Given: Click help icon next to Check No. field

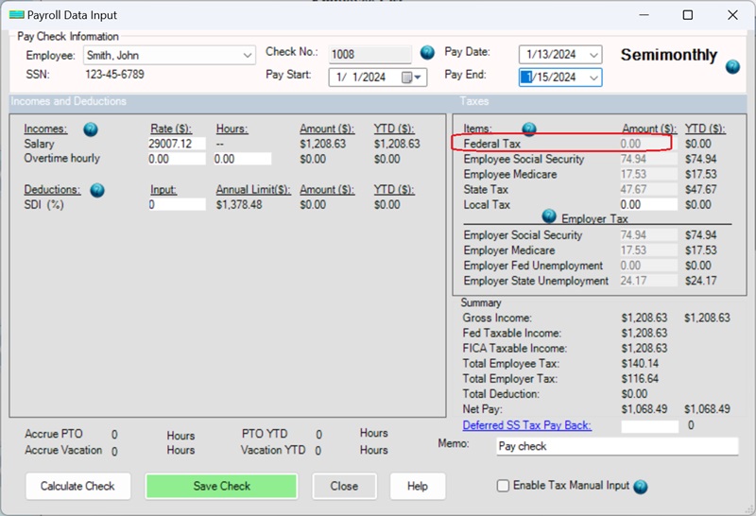Looking at the screenshot, I should pos(427,52).
